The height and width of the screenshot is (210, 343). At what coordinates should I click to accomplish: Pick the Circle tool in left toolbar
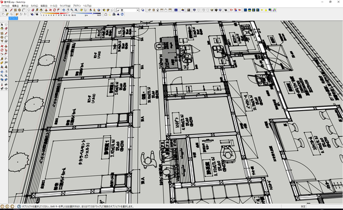[2, 37]
